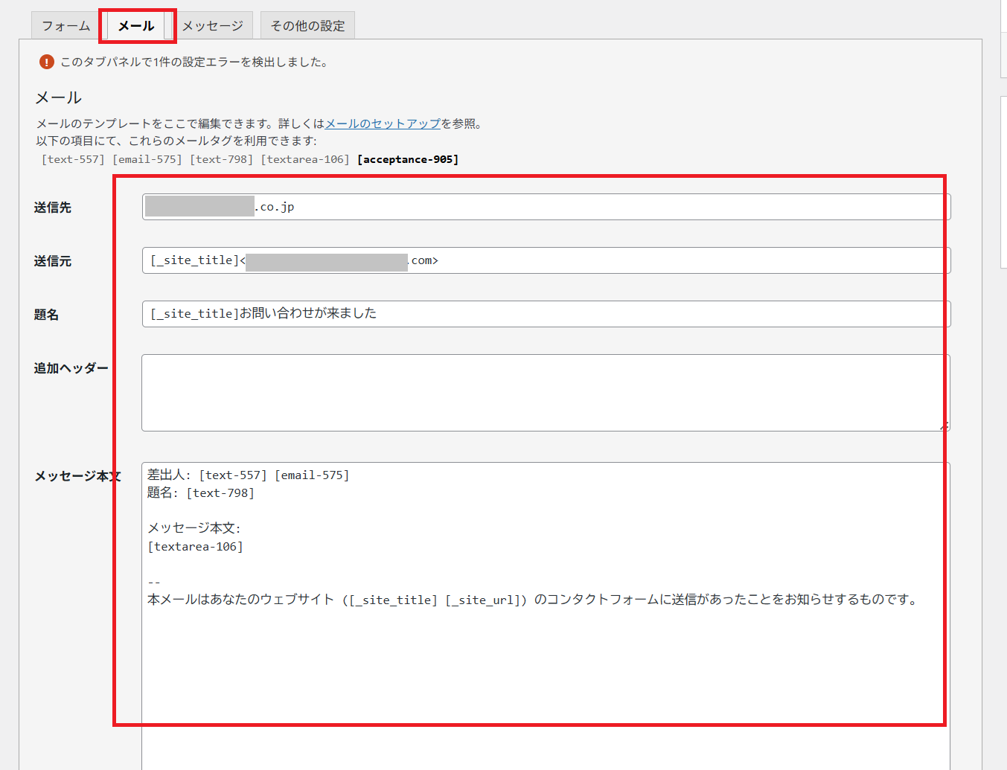Click inside the 追加ヘッダー text area
This screenshot has height=770, width=1007.
click(545, 392)
